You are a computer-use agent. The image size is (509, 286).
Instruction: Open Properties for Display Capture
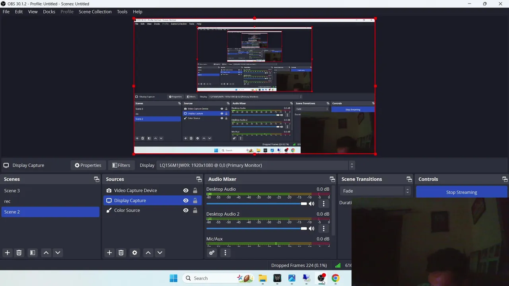88,165
